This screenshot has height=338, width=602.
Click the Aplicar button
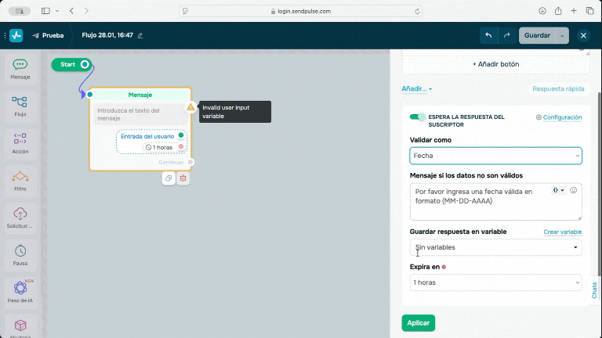418,322
